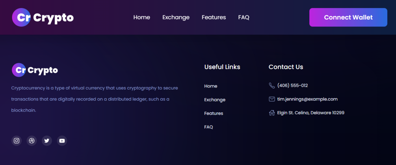
Task: Follow the footer Exchange link
Action: [x=215, y=100]
